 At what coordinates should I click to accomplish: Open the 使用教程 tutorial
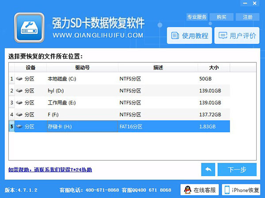pos(189,35)
